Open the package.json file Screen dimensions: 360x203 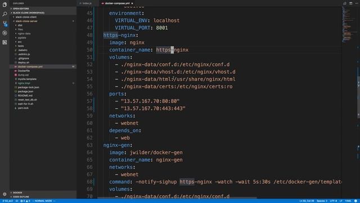25,91
